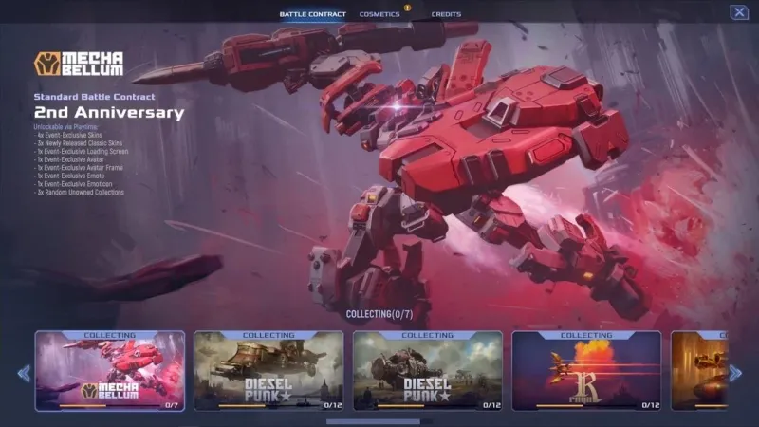Switch to the Cosmetics tab

[379, 14]
